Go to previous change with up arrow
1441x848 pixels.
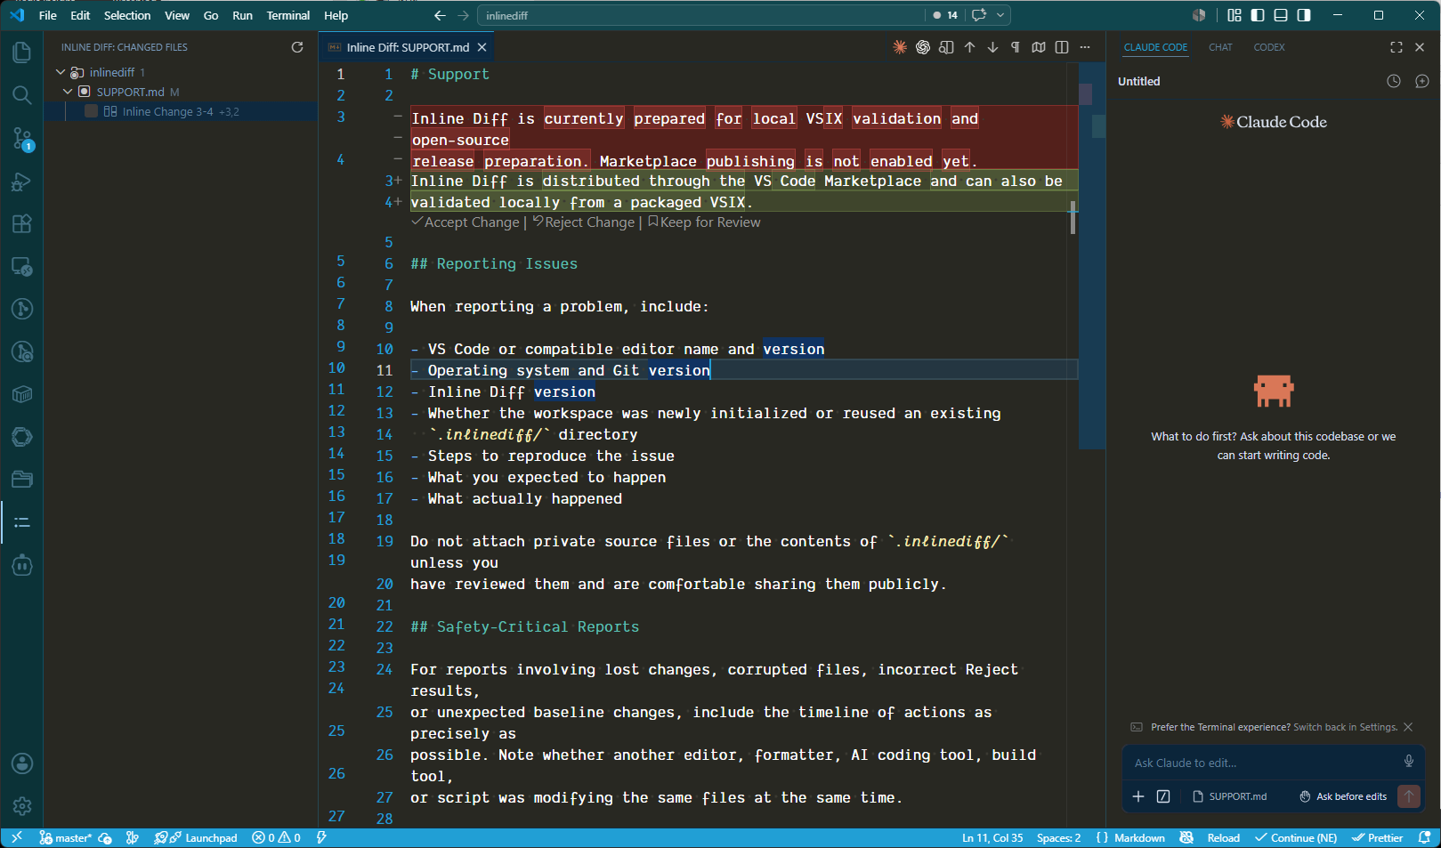[x=969, y=47]
